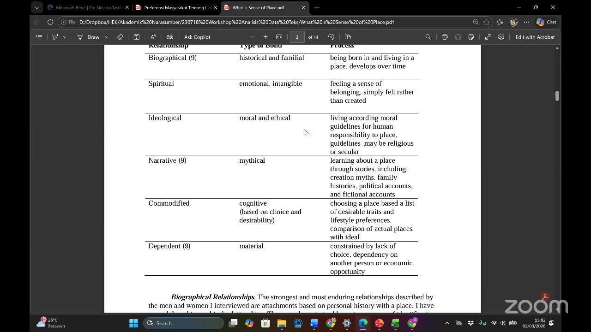591x332 pixels.
Task: Switch to Microsoft Edge Pin Sites tab
Action: (88, 7)
